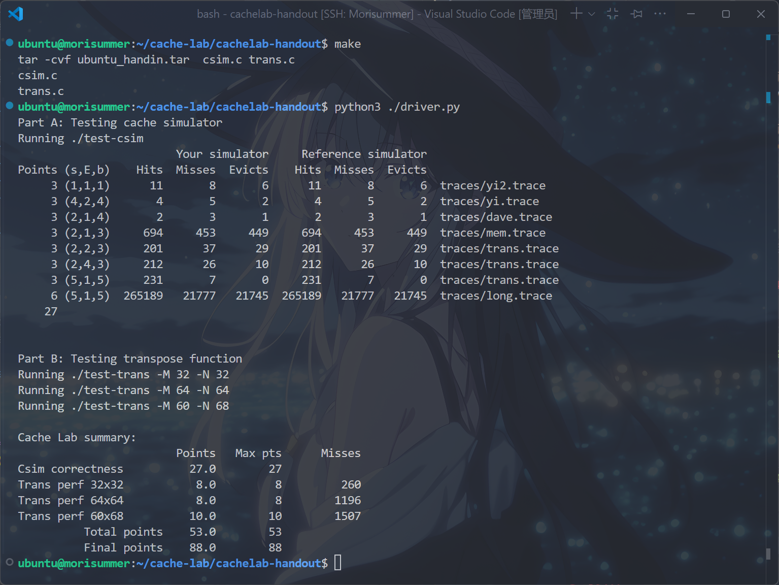Close the Visual Studio Code window
This screenshot has height=585, width=779.
pos(760,14)
